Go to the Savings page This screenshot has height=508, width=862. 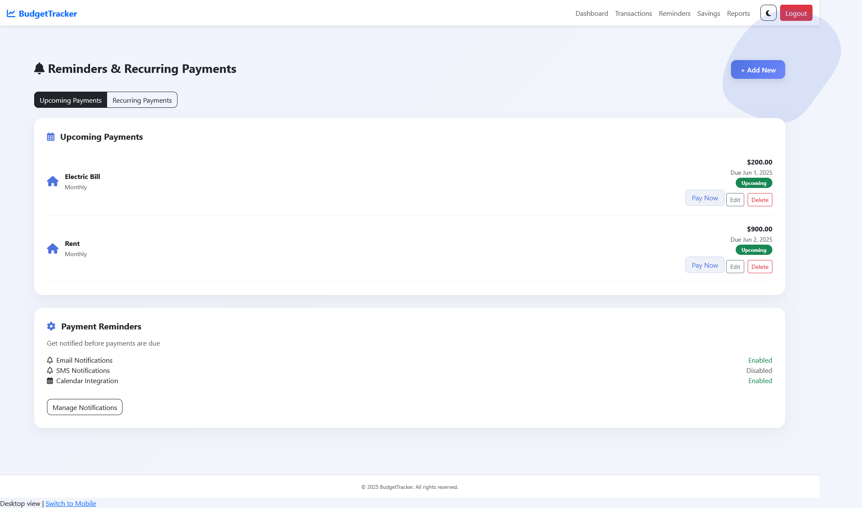pyautogui.click(x=708, y=14)
